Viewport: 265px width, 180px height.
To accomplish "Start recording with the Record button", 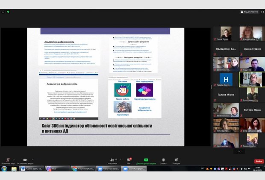I will [x=163, y=160].
